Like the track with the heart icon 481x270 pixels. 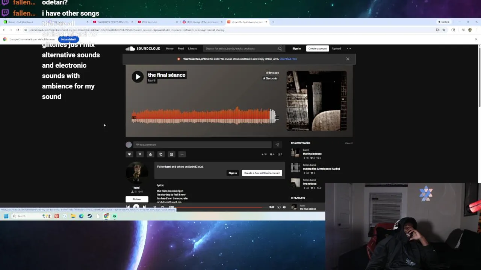129,154
